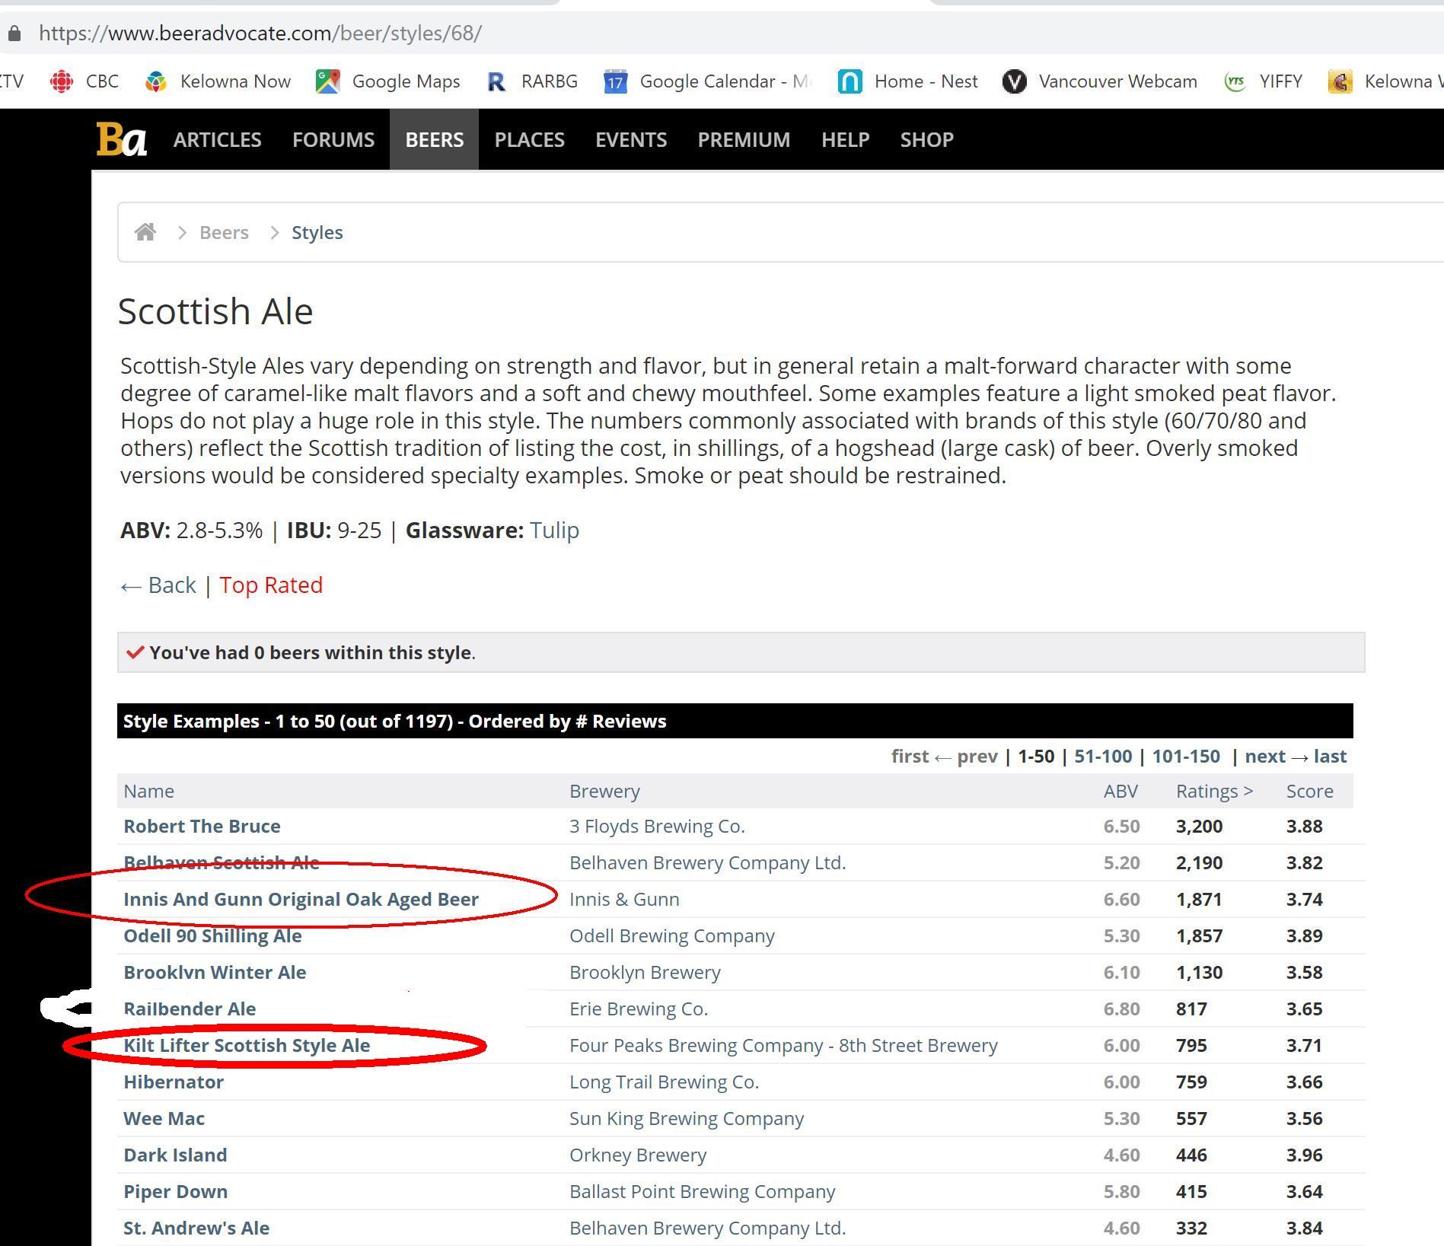Click the site lock icon in address bar
Screen dimensions: 1444x1246
click(x=14, y=33)
